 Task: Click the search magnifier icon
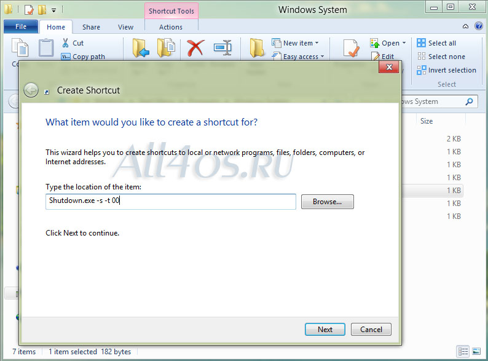[x=469, y=101]
